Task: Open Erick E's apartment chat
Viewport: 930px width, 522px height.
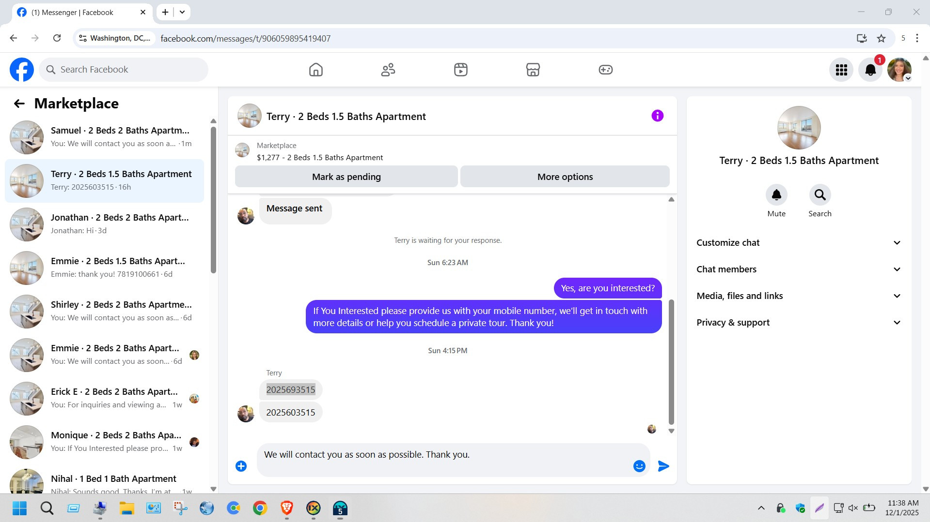Action: (x=104, y=399)
